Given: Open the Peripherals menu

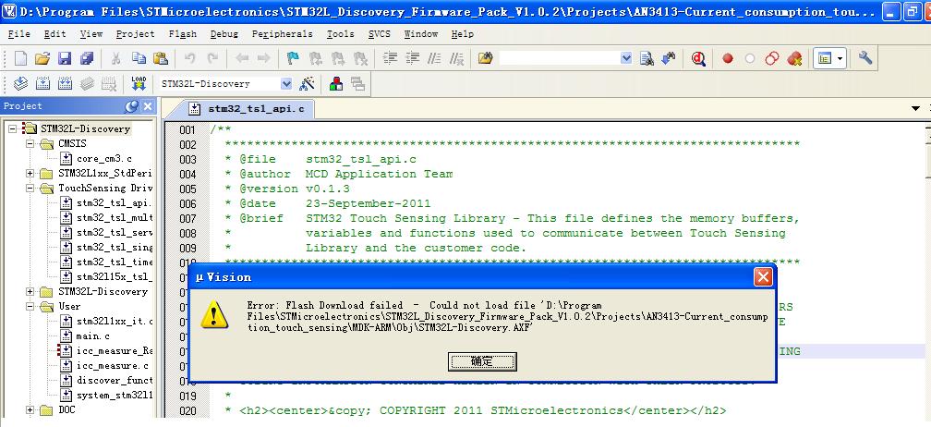Looking at the screenshot, I should (x=282, y=34).
